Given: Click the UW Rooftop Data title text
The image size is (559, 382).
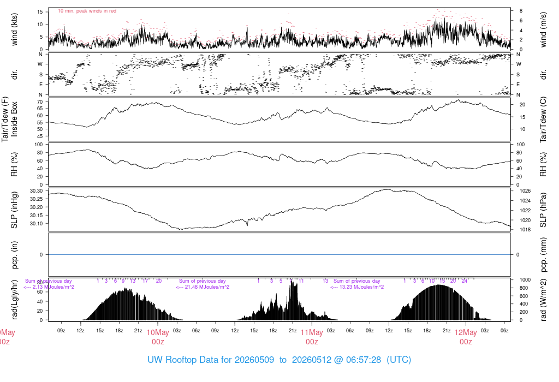Looking at the screenshot, I should [x=279, y=360].
